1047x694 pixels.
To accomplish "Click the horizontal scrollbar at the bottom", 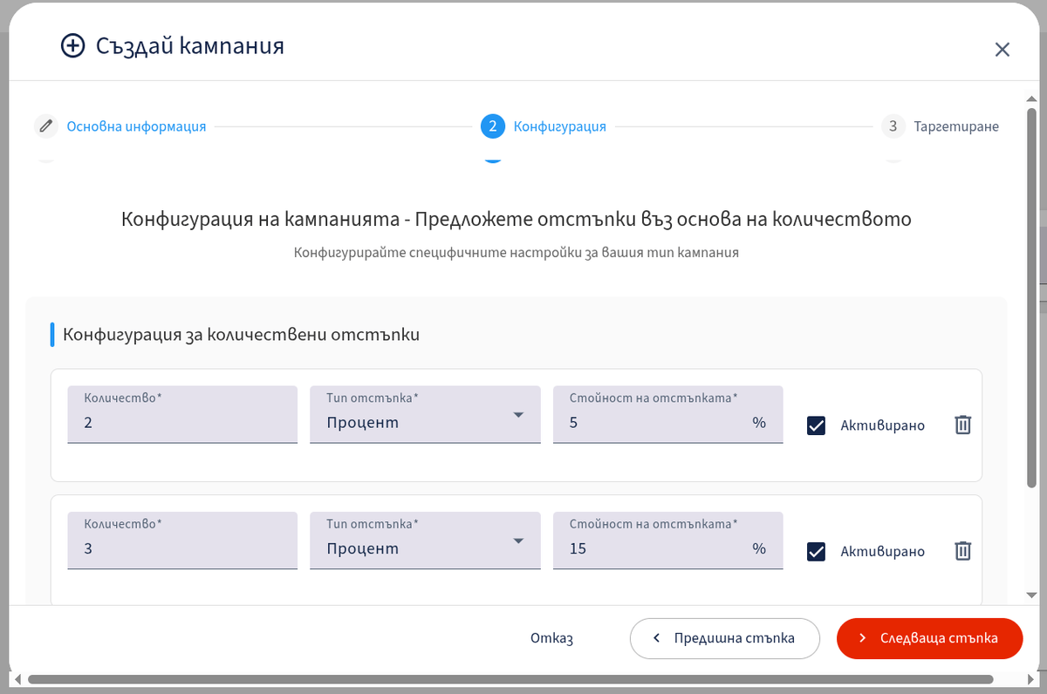I will point(510,679).
